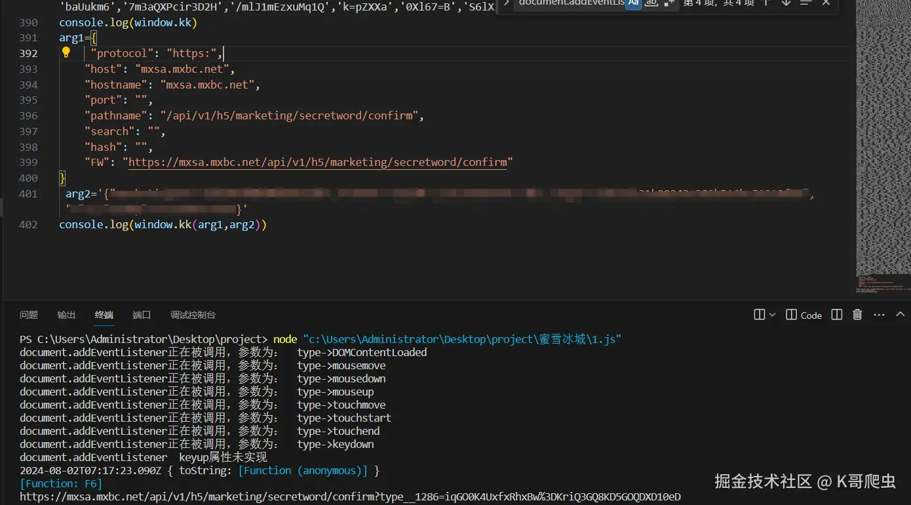
Task: Click the "pathname" key on line 396
Action: tap(116, 115)
